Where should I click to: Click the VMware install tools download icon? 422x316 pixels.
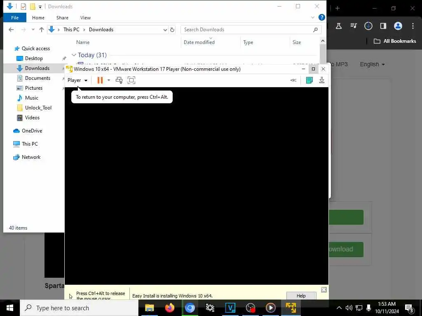click(x=321, y=80)
